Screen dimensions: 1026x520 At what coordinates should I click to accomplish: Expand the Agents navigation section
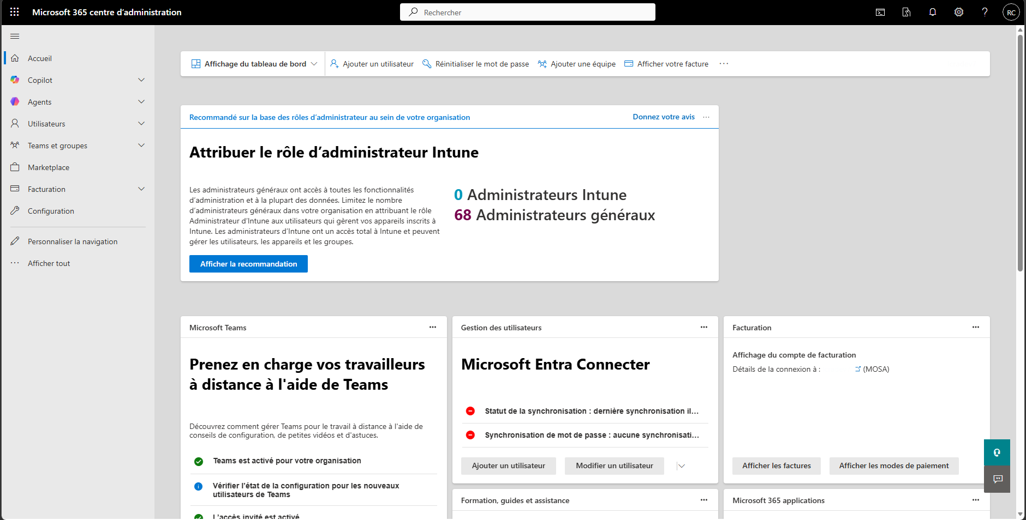point(141,102)
